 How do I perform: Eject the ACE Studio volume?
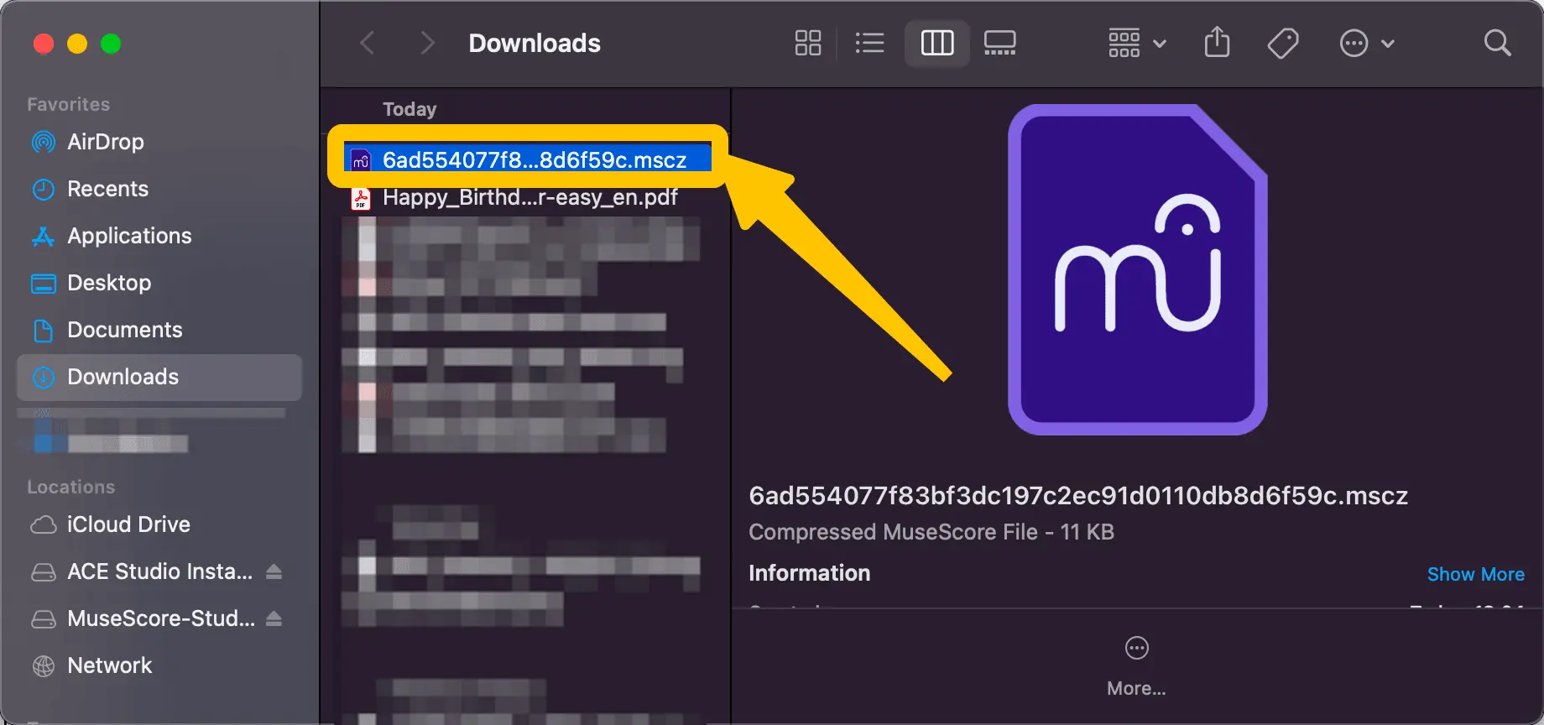click(274, 571)
